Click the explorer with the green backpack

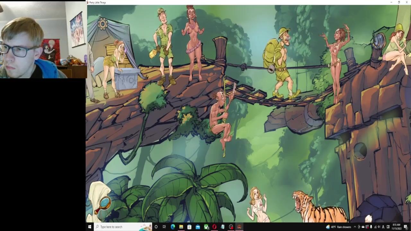[282, 63]
